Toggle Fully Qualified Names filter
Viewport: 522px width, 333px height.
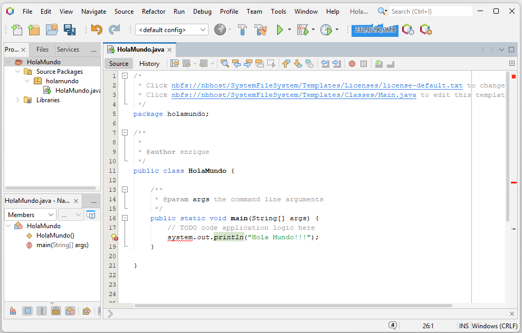pos(87,311)
